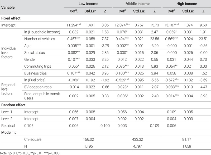Select the Social status row label

(x=35, y=53)
